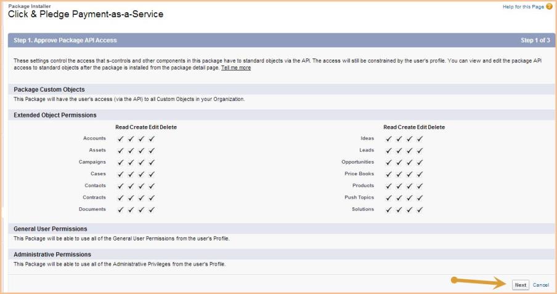Screen dimensions: 557x294
Task: Click the Contacts row label
Action: click(x=96, y=186)
